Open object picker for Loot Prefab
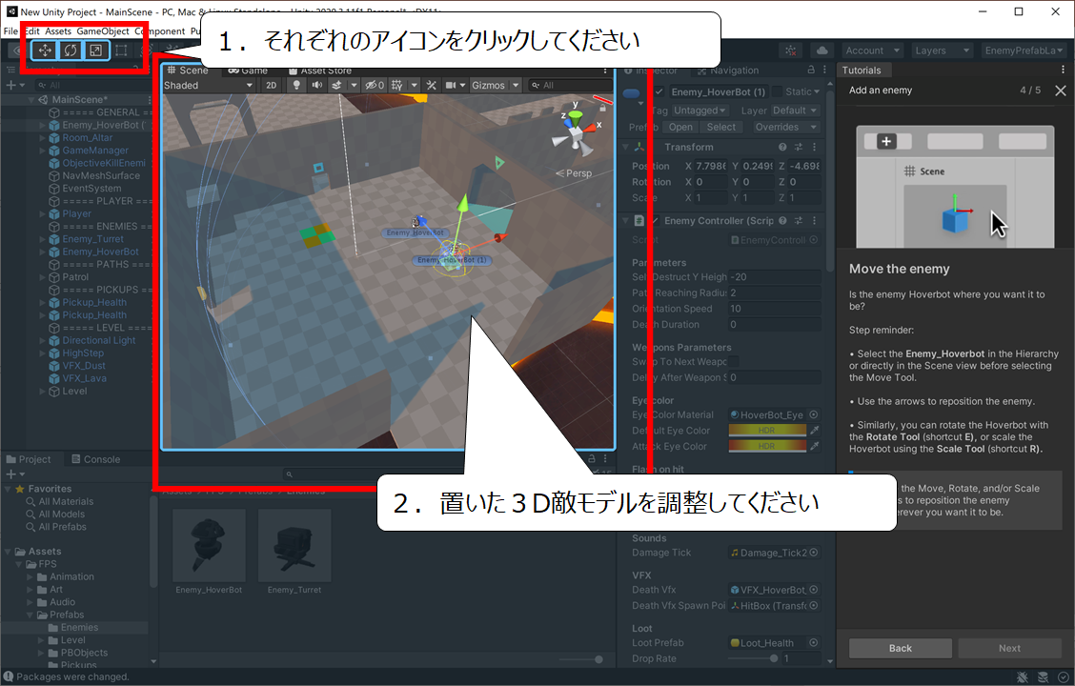Screen dimensions: 1075x686 pos(814,643)
